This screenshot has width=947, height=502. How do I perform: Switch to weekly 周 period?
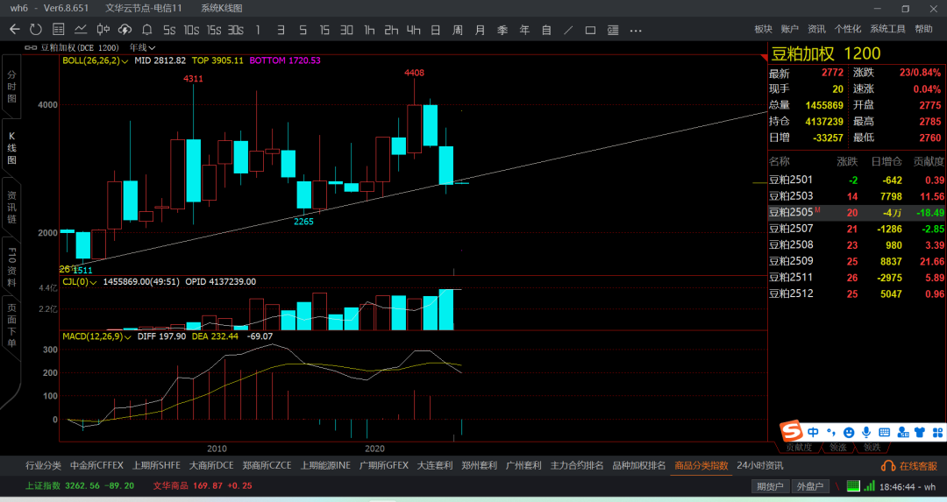458,30
